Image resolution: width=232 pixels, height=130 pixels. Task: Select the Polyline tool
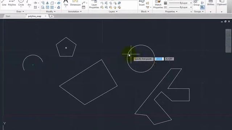pos(12,3)
